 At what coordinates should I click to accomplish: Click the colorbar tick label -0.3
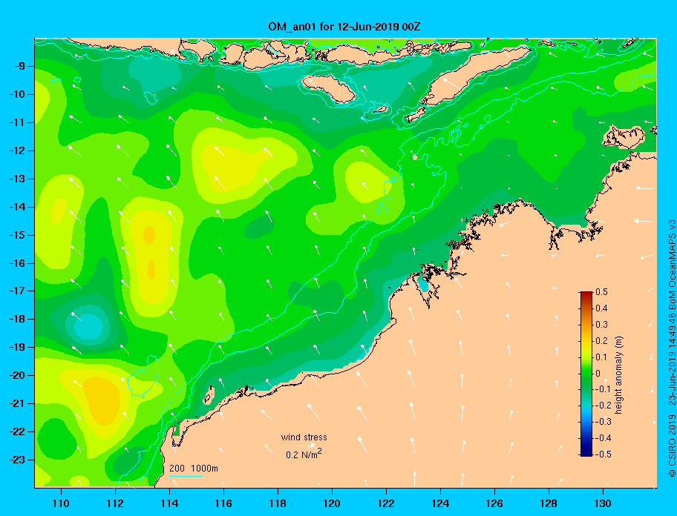[602, 422]
